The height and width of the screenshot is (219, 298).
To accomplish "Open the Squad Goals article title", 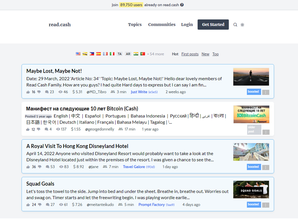I will click(40, 184).
